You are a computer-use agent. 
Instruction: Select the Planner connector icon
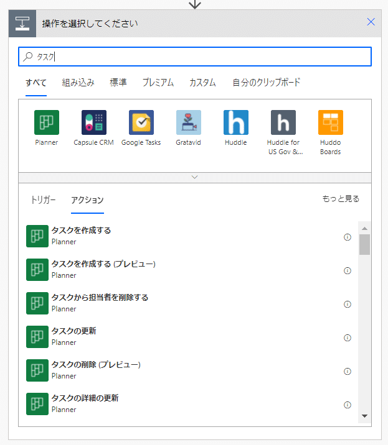click(x=46, y=122)
